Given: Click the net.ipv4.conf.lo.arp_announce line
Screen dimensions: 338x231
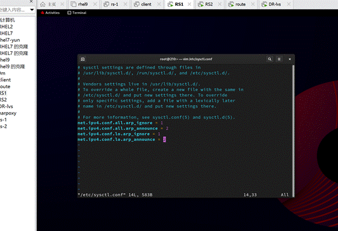Looking at the screenshot, I should point(122,140).
